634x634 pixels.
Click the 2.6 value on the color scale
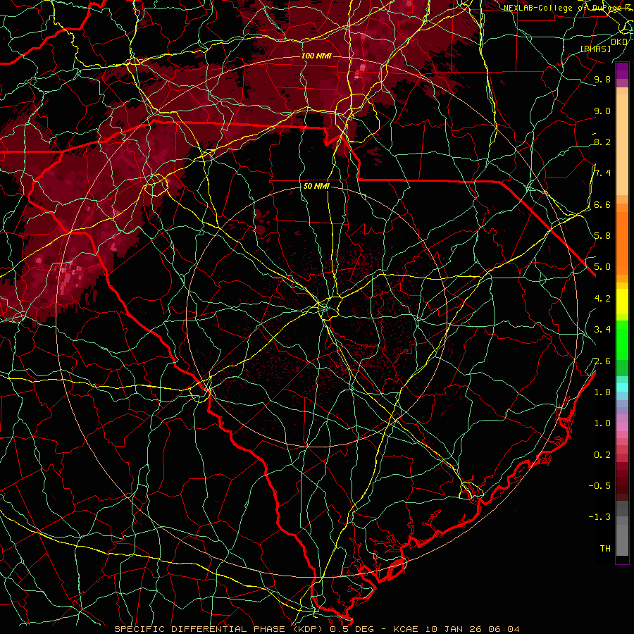tap(602, 361)
